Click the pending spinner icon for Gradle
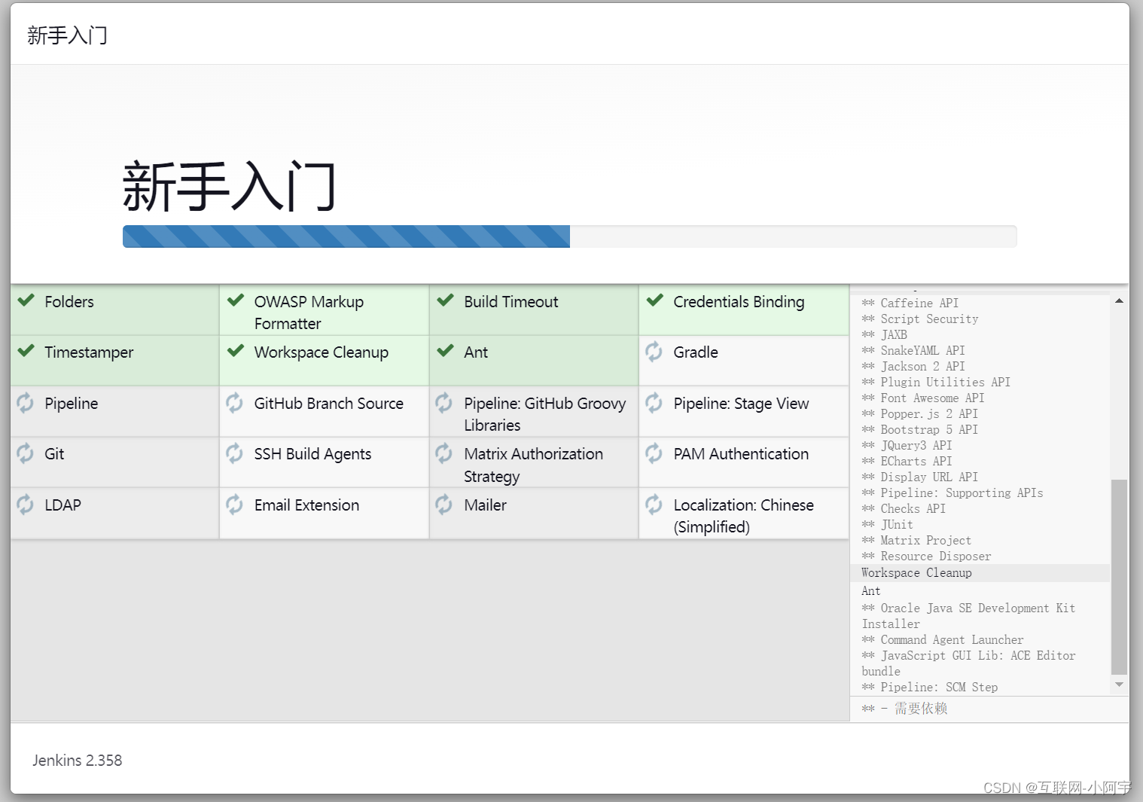Screen dimensions: 1143x802 point(654,352)
